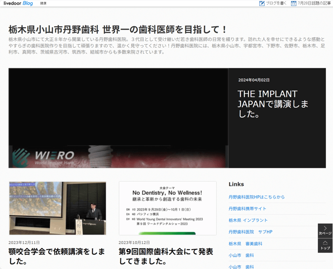Screen dimensions: 333x269
Task: Open No Dentistry, No Wellness thumbnail
Action: tap(168, 208)
